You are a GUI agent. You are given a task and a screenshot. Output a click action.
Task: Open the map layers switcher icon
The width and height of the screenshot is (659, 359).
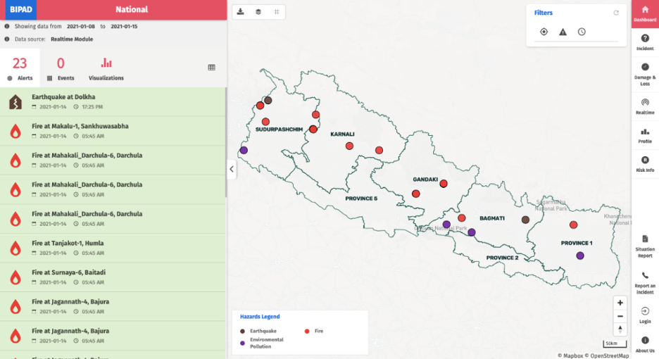pos(258,12)
